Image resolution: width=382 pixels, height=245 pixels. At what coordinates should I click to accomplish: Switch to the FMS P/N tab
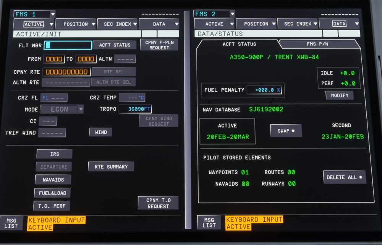tap(317, 44)
